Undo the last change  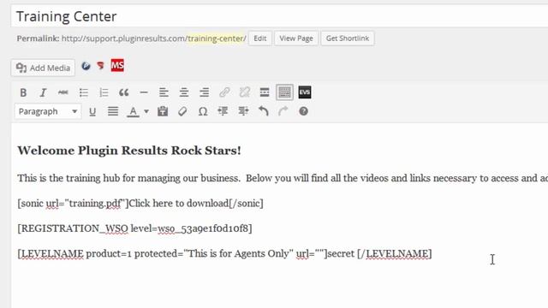tap(264, 112)
